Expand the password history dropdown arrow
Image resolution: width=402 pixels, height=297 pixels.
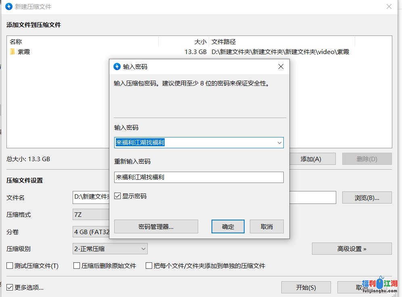point(279,143)
